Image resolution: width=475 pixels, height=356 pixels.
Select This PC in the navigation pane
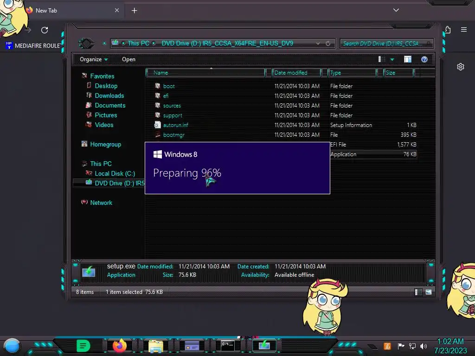[x=101, y=164]
